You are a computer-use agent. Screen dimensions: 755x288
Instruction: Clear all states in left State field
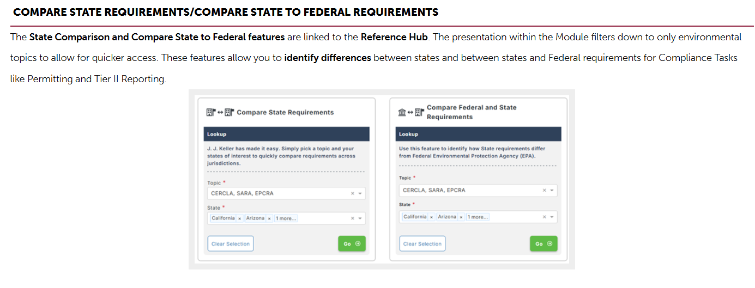tap(352, 218)
